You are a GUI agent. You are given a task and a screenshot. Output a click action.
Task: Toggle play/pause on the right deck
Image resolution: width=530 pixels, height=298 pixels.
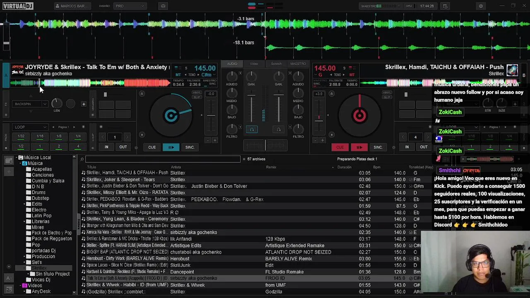(359, 147)
